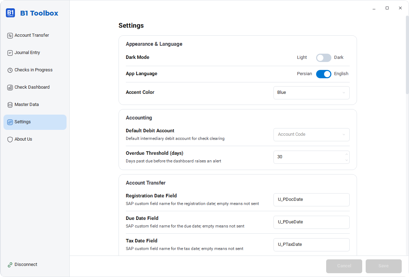Click the Checks in Progress clock icon
Viewport: 409px width, 277px height.
point(10,70)
